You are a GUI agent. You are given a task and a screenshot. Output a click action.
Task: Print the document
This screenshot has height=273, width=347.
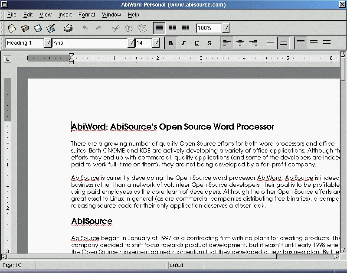click(68, 28)
